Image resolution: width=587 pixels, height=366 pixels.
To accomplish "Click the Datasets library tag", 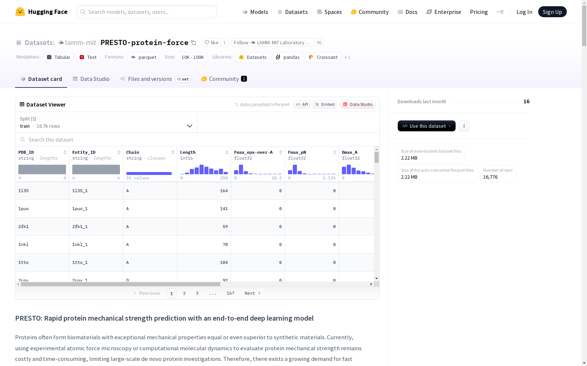I will click(x=253, y=57).
